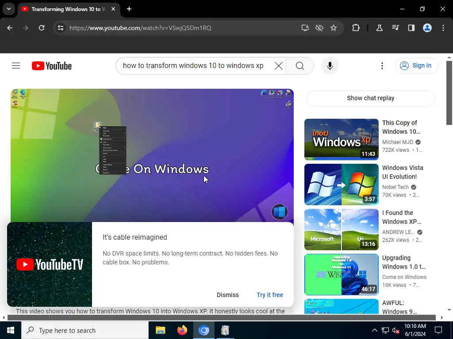Click the horizontal page scrollbar
The width and height of the screenshot is (453, 339).
point(221,318)
